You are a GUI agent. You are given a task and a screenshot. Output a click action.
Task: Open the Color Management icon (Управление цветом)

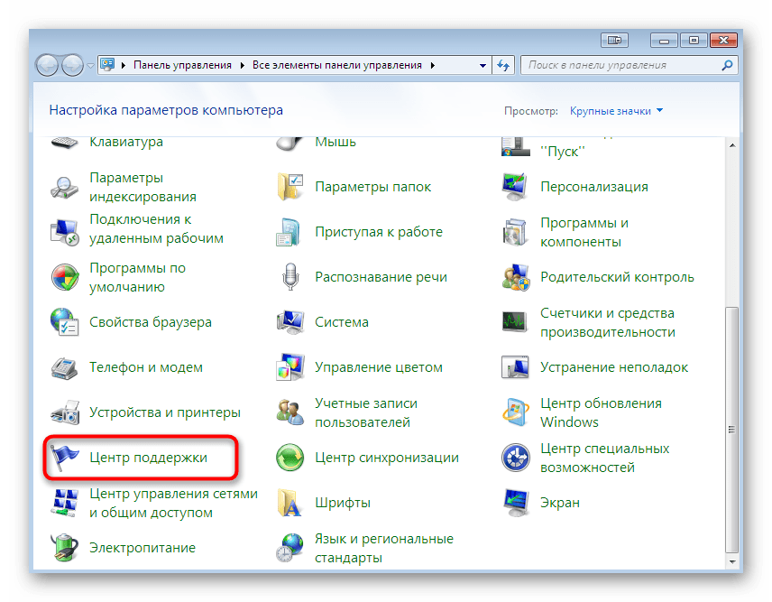tap(290, 367)
